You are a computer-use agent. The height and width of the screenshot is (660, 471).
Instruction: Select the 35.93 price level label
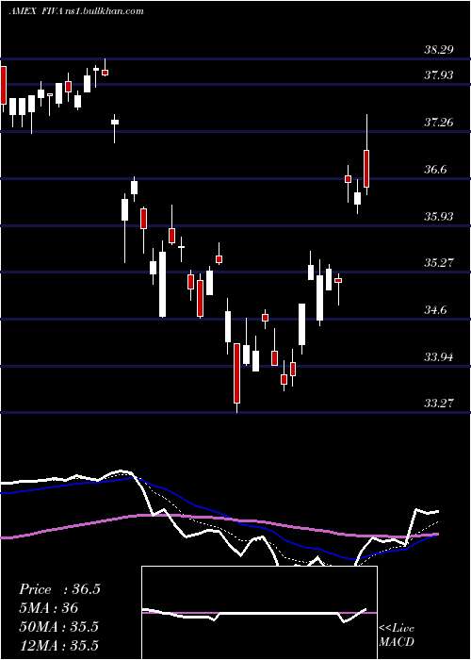pyautogui.click(x=438, y=216)
